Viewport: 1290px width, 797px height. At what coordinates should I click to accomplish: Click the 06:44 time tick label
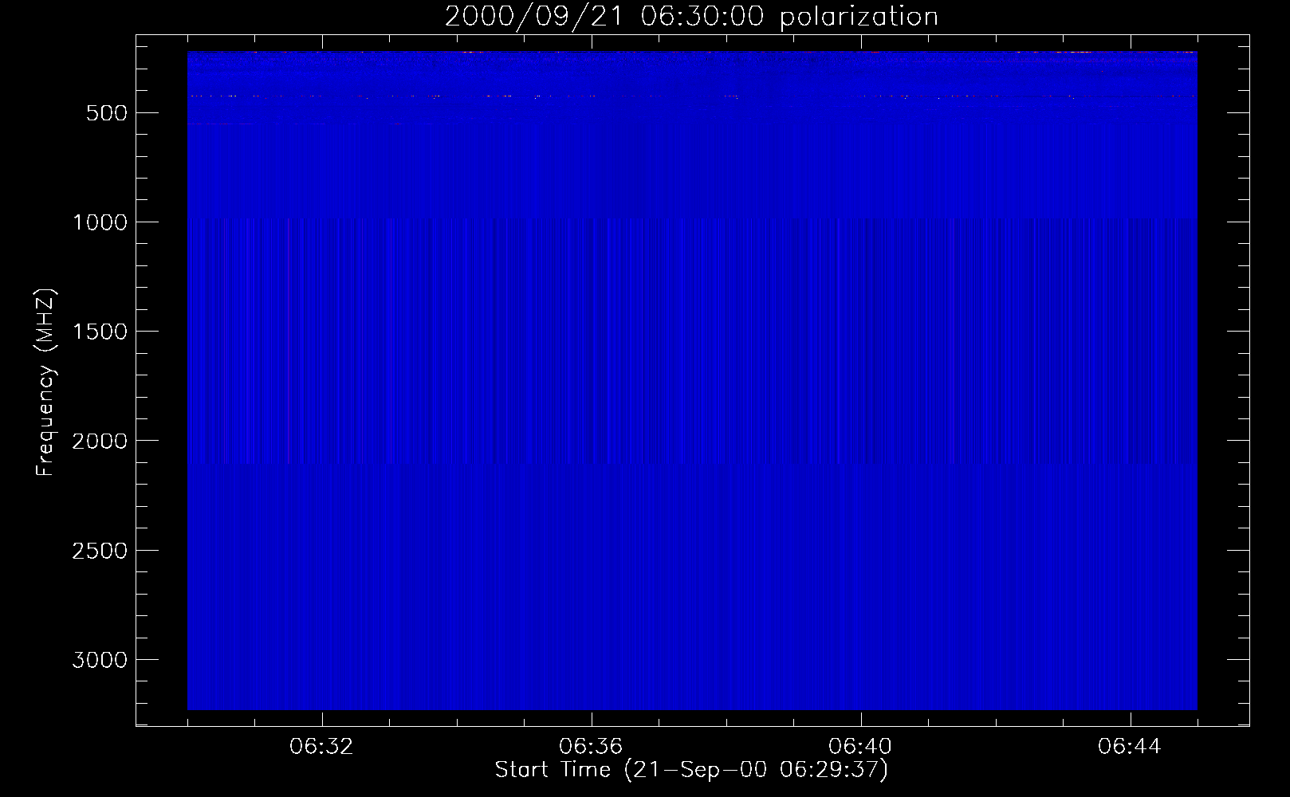(1130, 747)
